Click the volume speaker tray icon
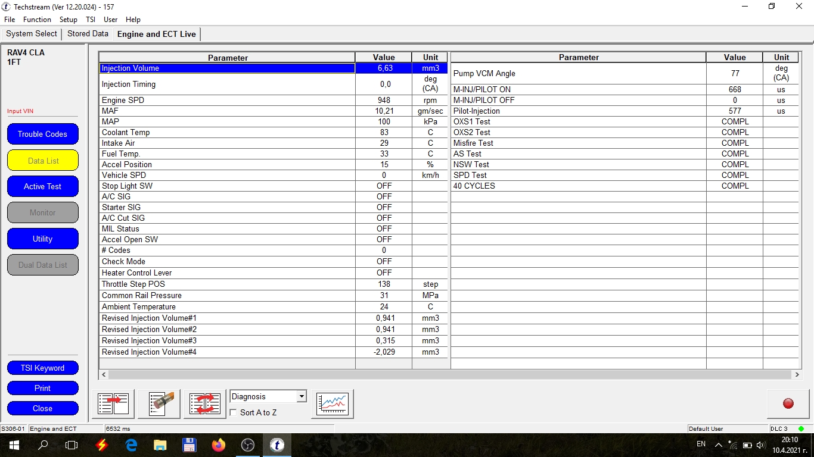 click(760, 445)
